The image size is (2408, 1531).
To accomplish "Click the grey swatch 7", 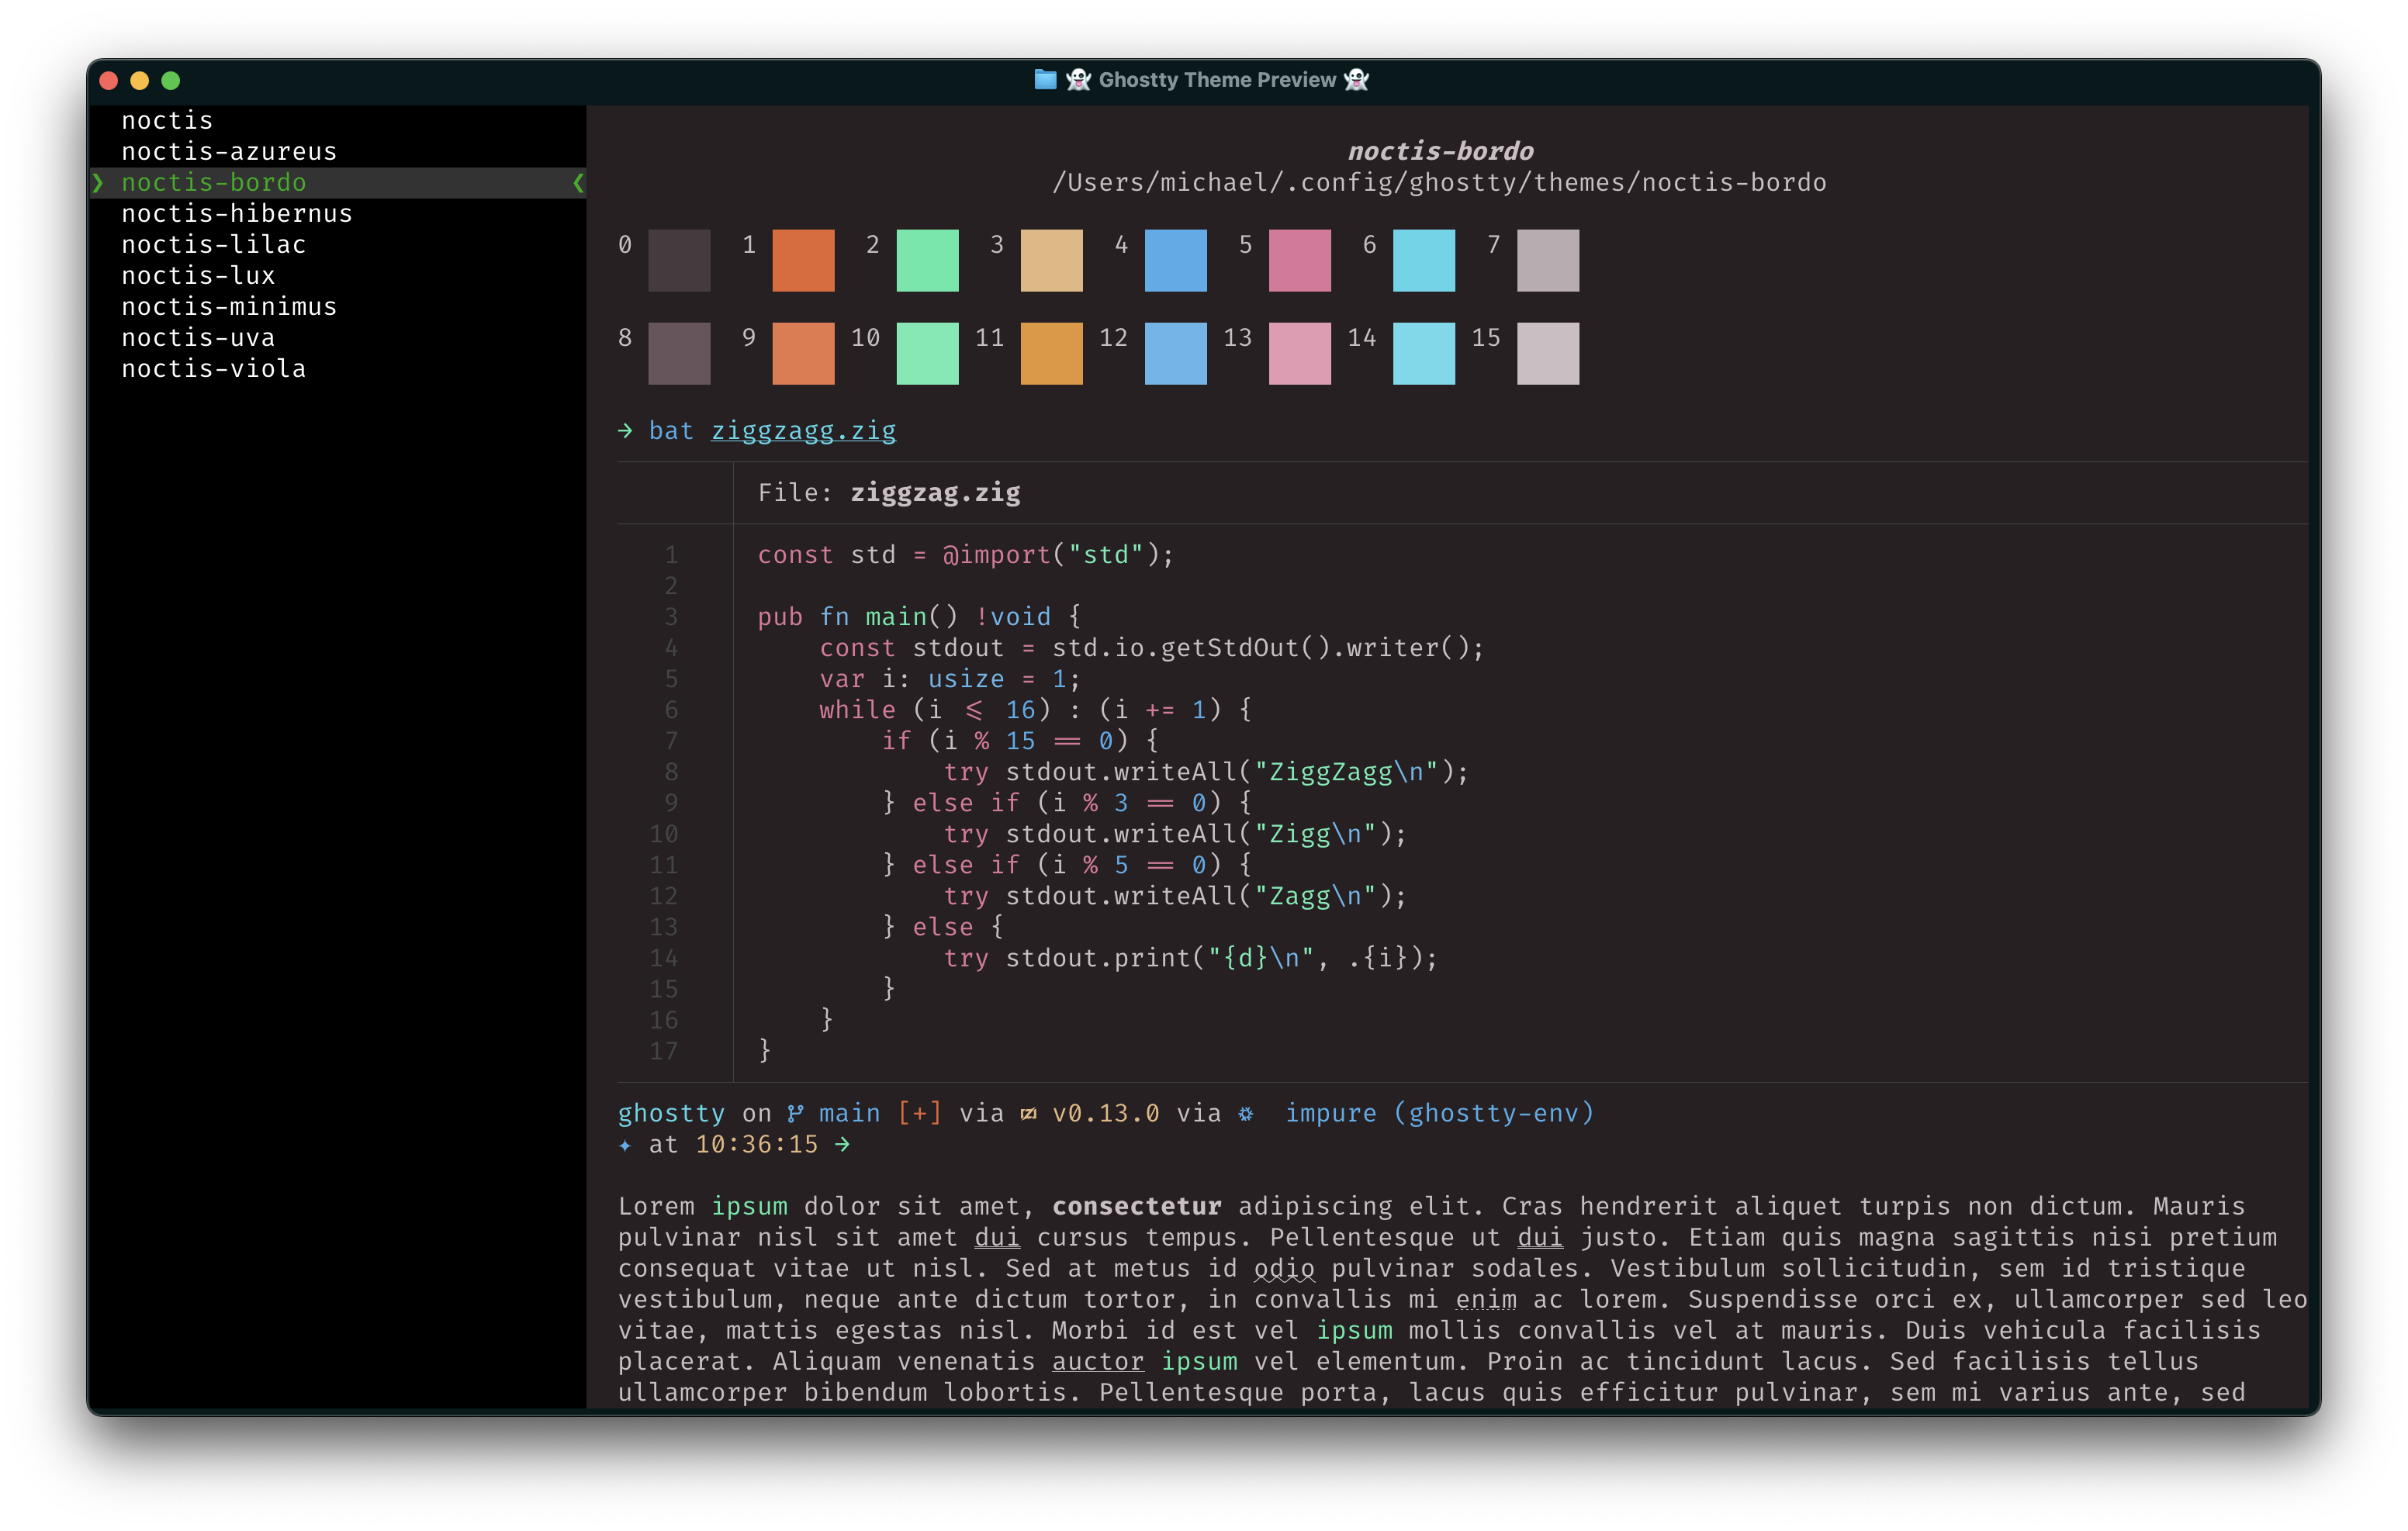I will 1547,260.
